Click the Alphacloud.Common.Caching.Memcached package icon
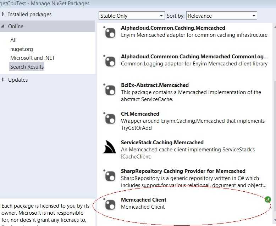The width and height of the screenshot is (276, 226). click(110, 33)
